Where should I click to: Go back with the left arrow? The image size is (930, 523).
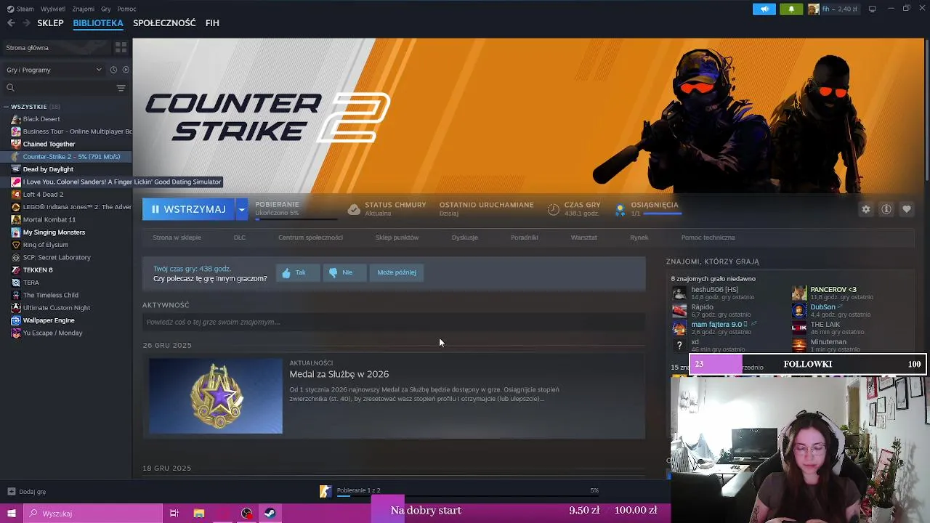pyautogui.click(x=11, y=23)
